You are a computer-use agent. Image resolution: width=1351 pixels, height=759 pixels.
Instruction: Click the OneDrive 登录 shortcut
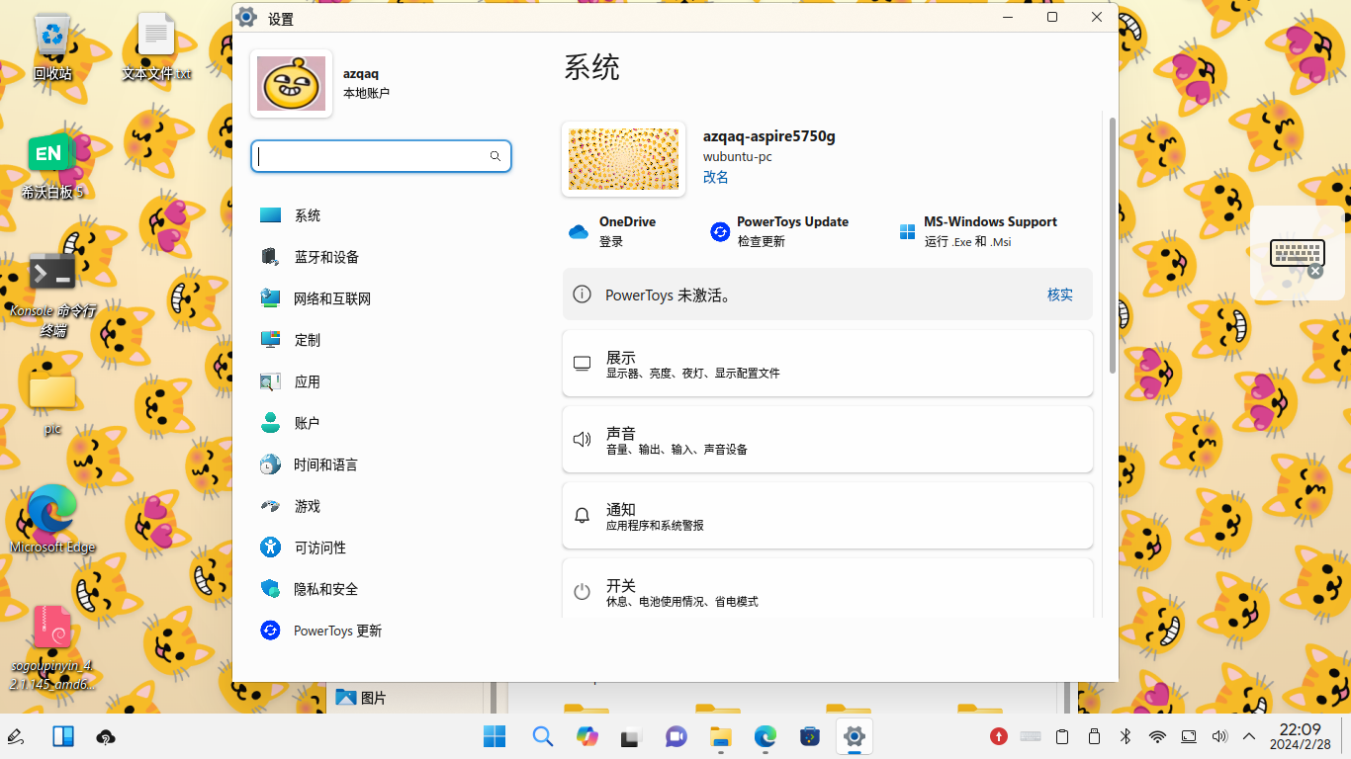point(612,231)
